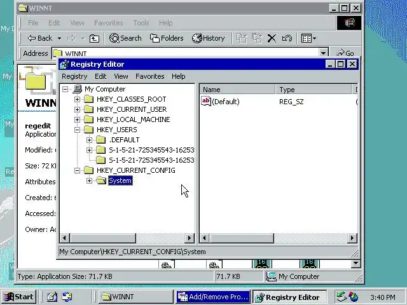Screen dimensions: 407x305
Task: Select the (Default) string value icon
Action: (x=206, y=101)
